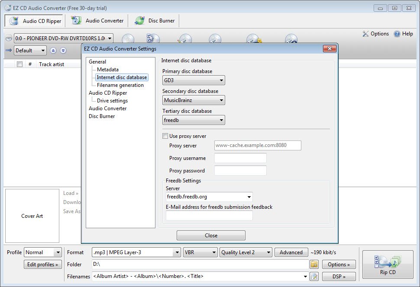Click the Proxy username field
Viewport: 420px width, 287px height.
point(240,158)
